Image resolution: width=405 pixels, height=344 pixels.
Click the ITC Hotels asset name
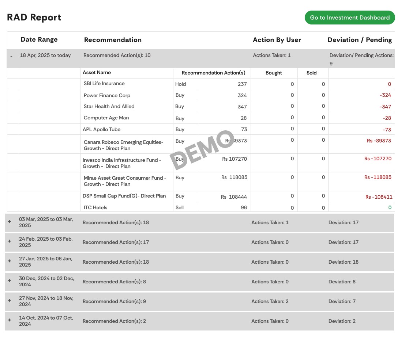95,208
